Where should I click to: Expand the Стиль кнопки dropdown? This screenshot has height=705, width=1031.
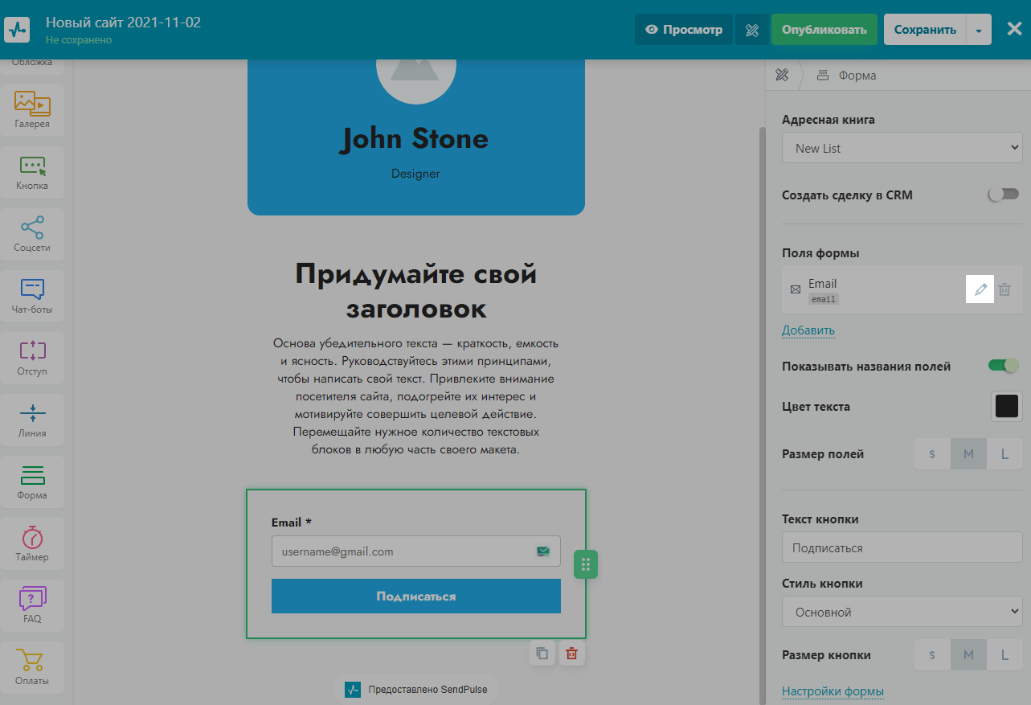point(902,612)
